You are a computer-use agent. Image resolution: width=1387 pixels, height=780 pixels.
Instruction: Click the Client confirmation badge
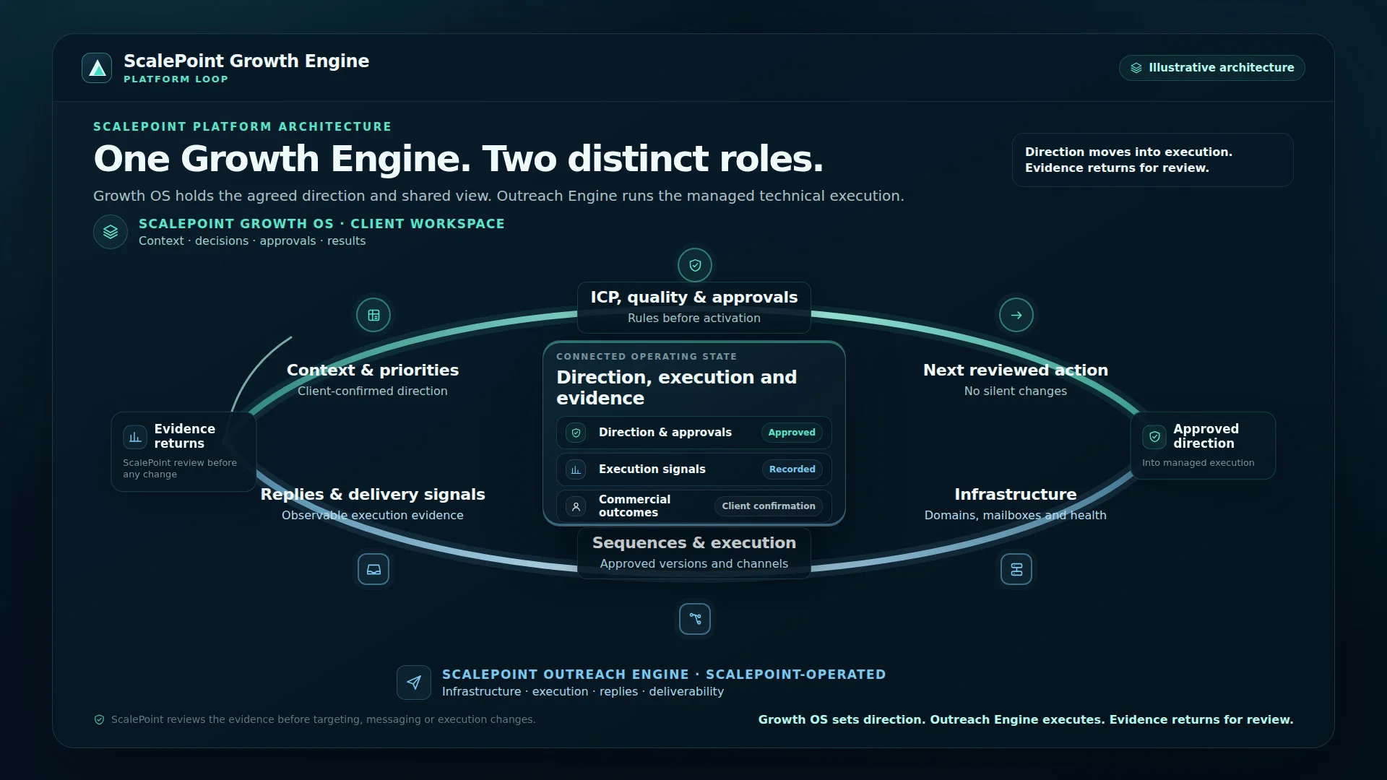tap(769, 506)
